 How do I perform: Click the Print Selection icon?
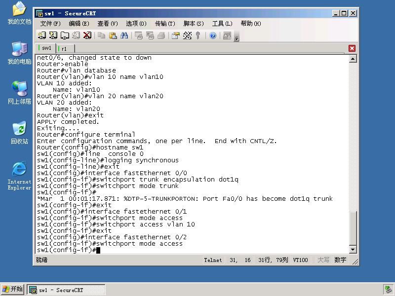(x=150, y=36)
